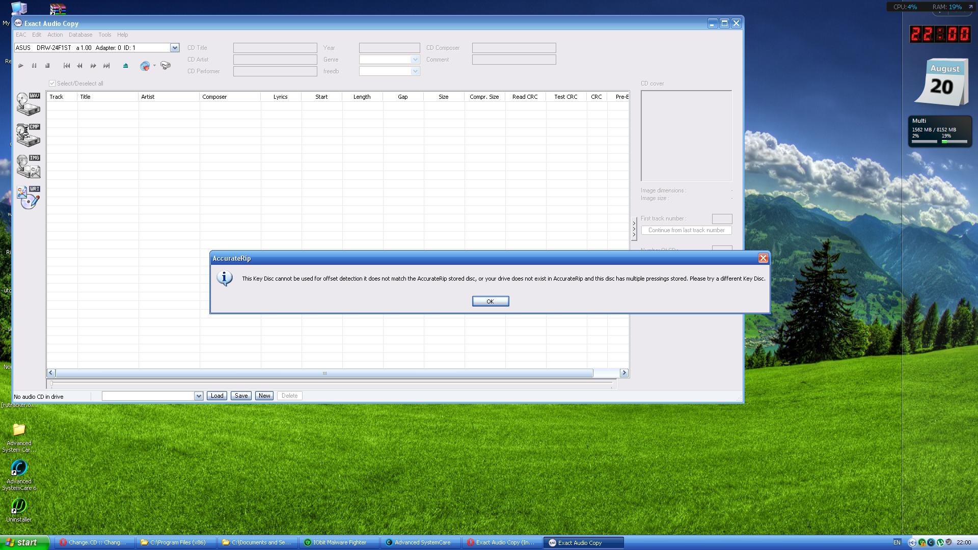This screenshot has width=978, height=550.
Task: Click the Next track button
Action: pos(106,66)
